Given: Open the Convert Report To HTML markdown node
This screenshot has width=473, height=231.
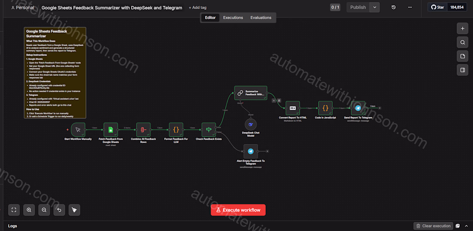Looking at the screenshot, I should pyautogui.click(x=292, y=108).
